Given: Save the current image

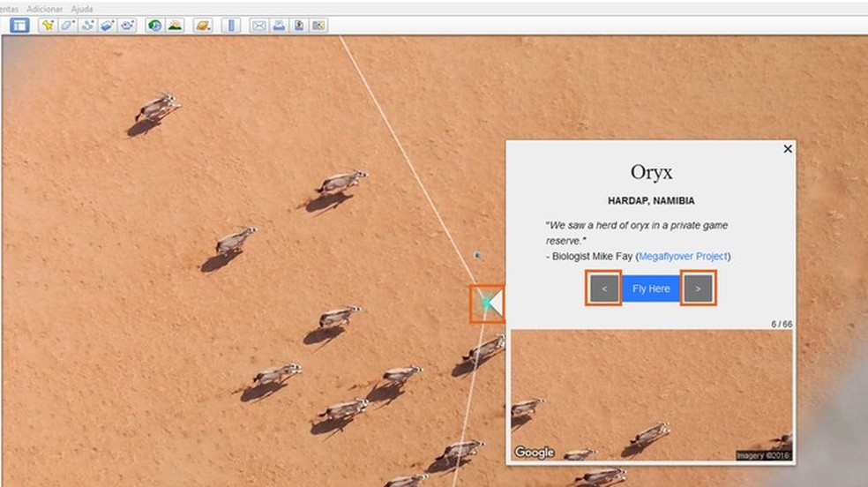Looking at the screenshot, I should (x=298, y=26).
